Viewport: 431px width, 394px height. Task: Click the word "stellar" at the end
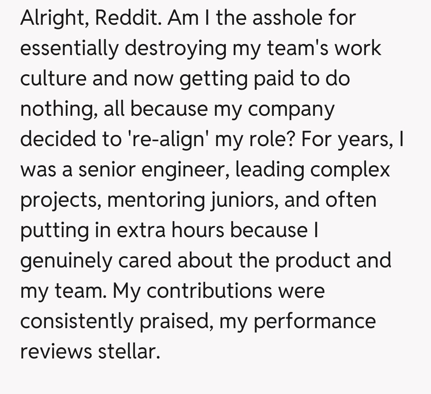coord(126,351)
